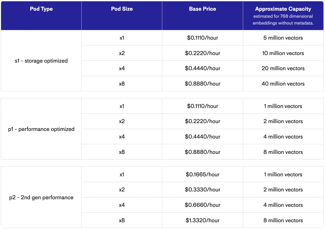Select the s1 - storage optimized cell

tap(41, 61)
